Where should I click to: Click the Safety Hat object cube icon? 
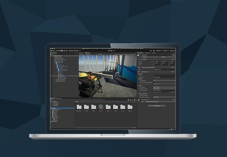point(138,55)
